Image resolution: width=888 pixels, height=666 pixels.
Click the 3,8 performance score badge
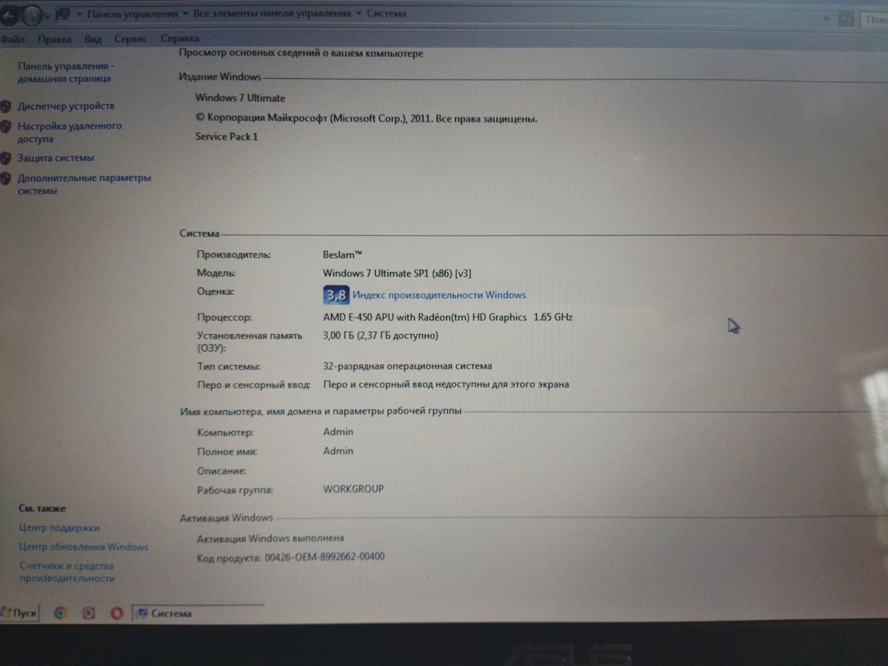click(x=336, y=295)
